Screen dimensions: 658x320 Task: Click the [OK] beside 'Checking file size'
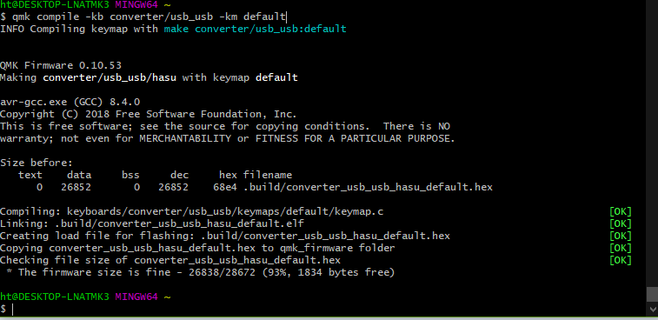click(621, 260)
